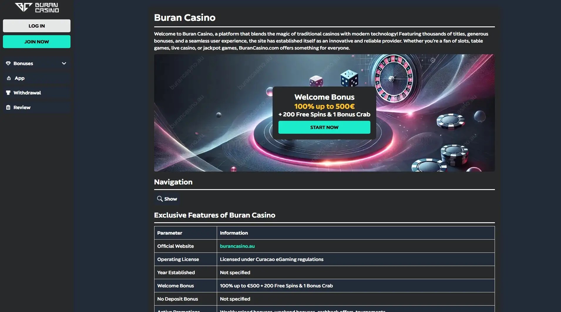Open the burancasino.au official website link
The height and width of the screenshot is (312, 561).
[237, 246]
